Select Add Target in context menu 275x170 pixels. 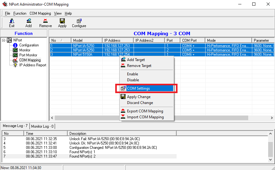(136, 60)
